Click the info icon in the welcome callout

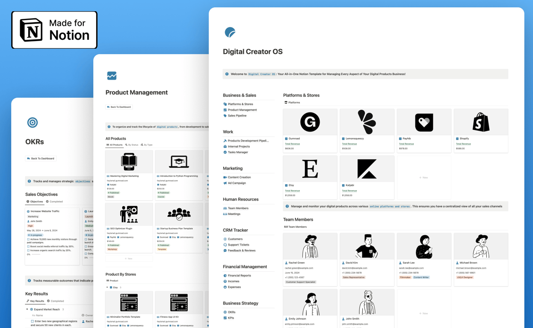tap(227, 74)
